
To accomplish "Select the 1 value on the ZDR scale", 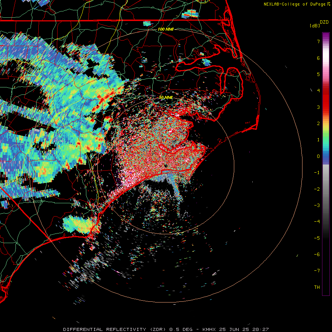I will [318, 140].
